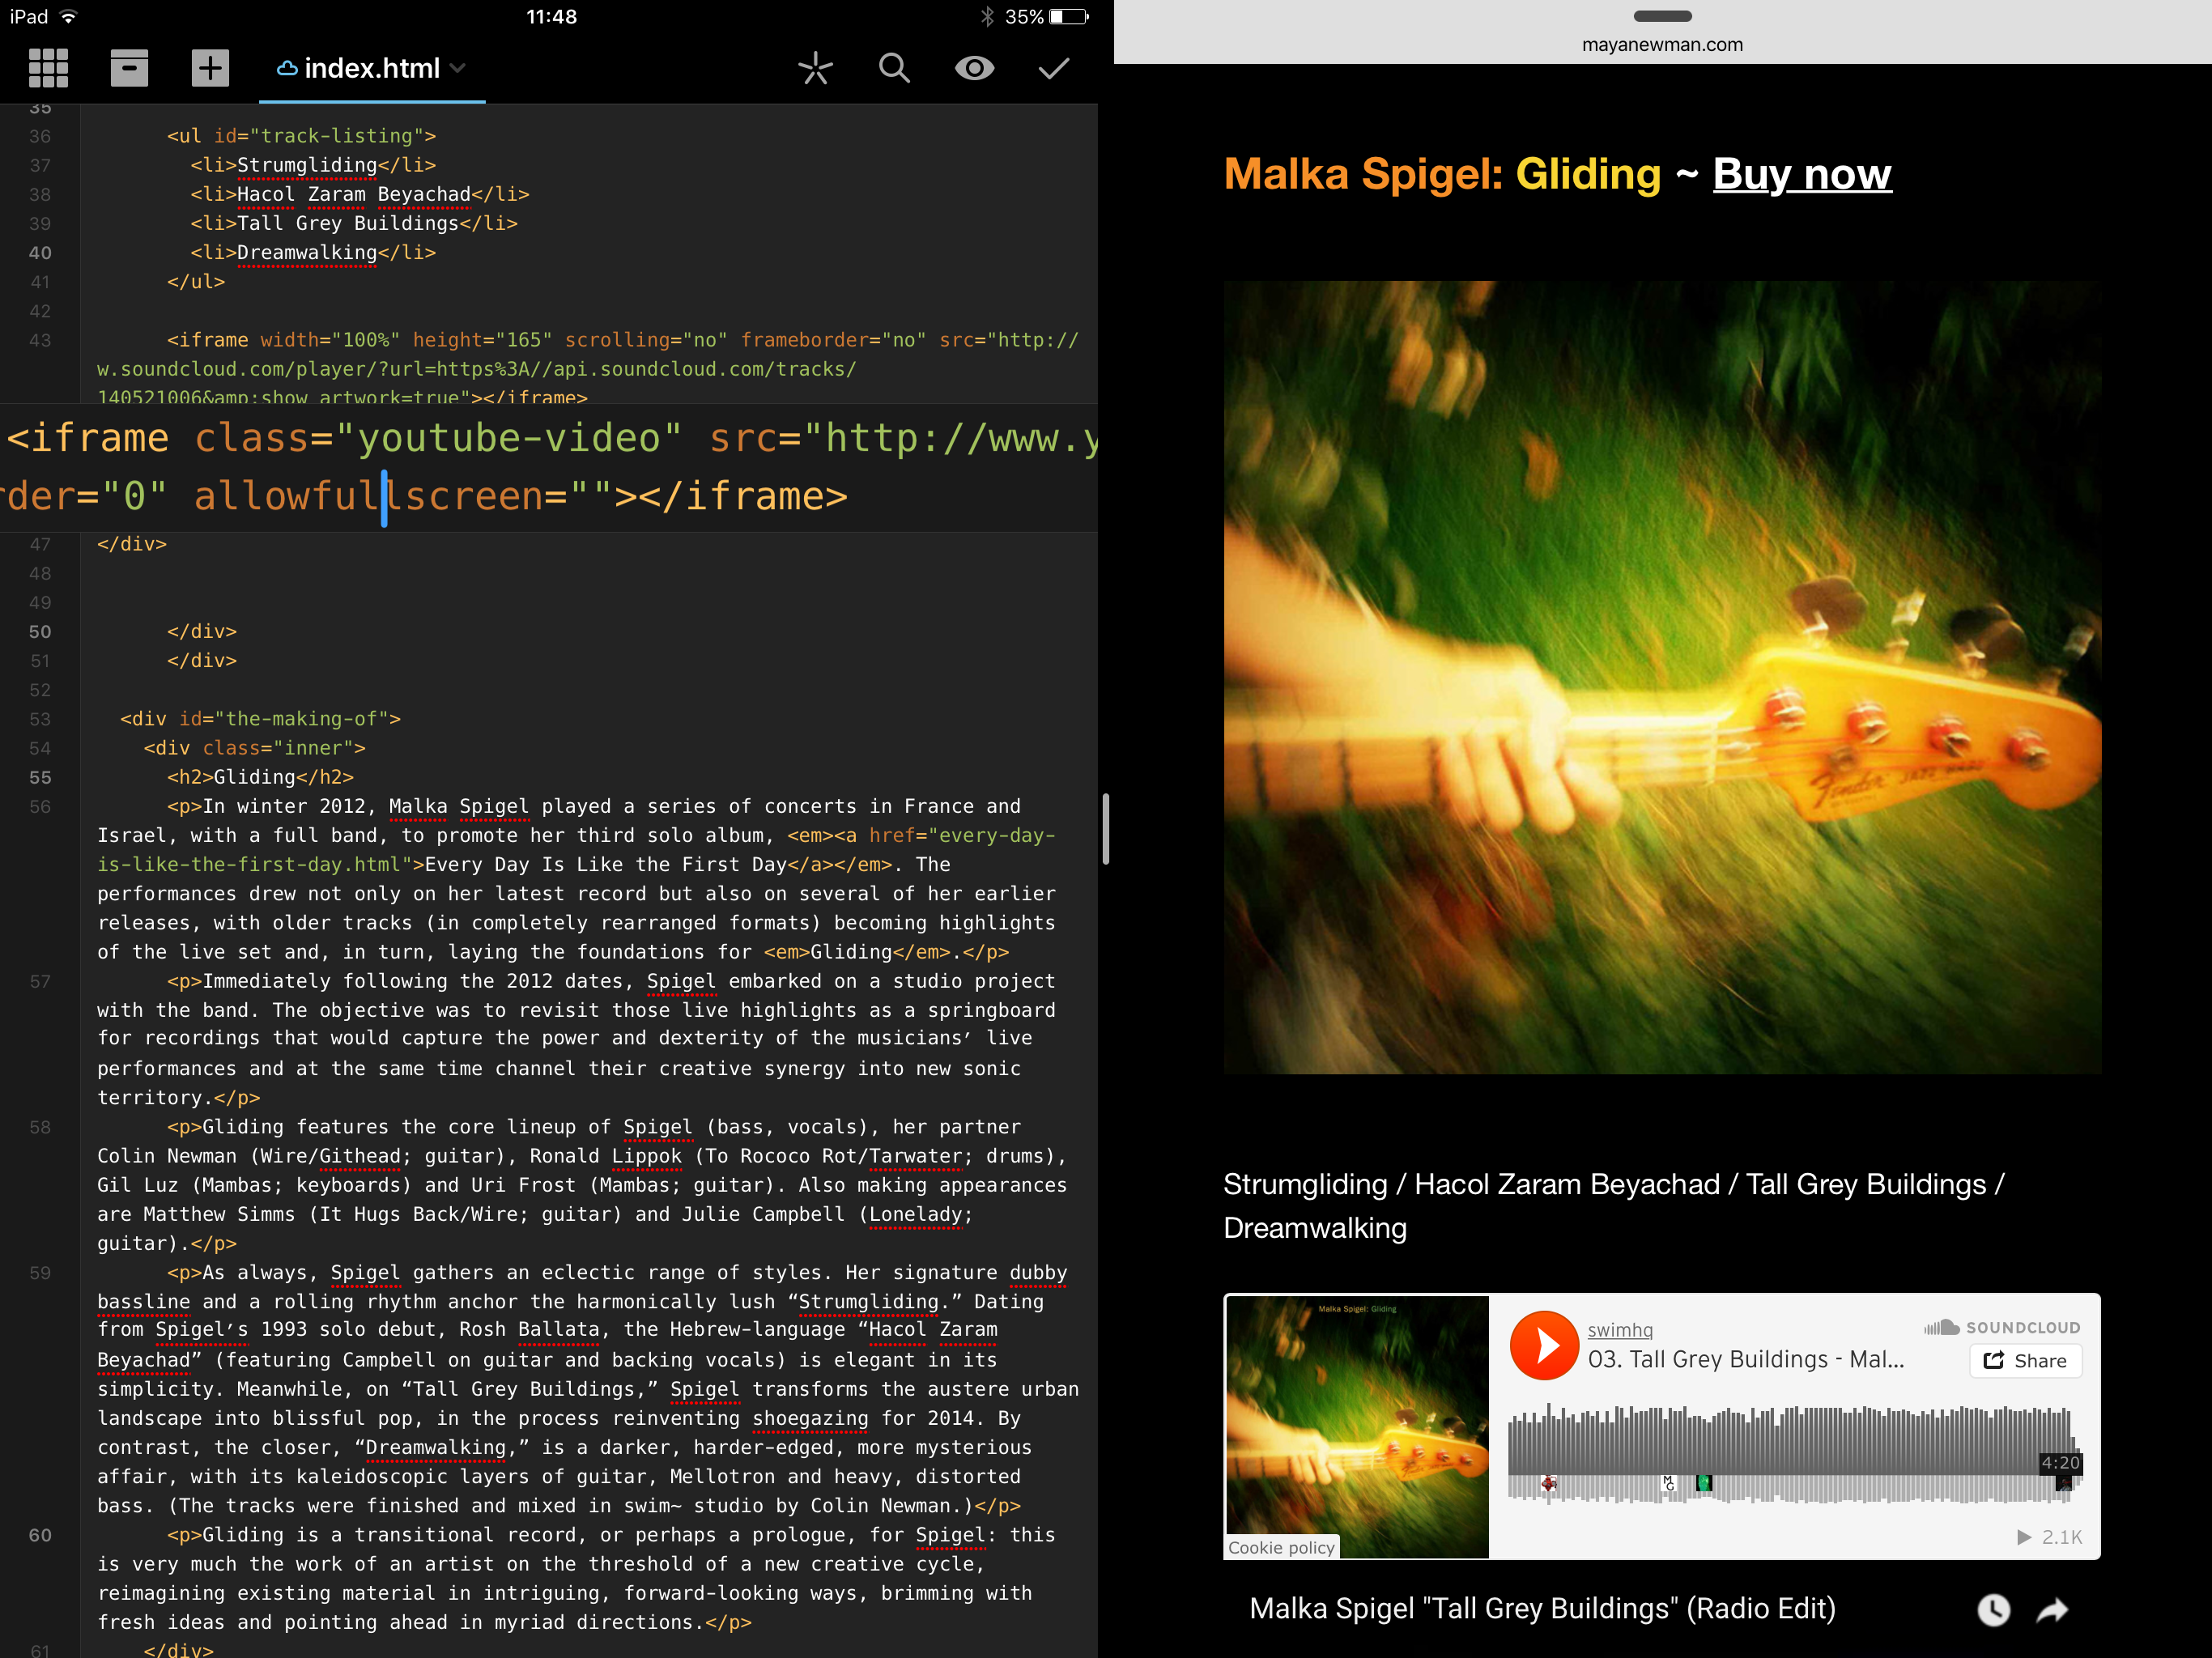Open the search magnifier icon in editor

(894, 68)
